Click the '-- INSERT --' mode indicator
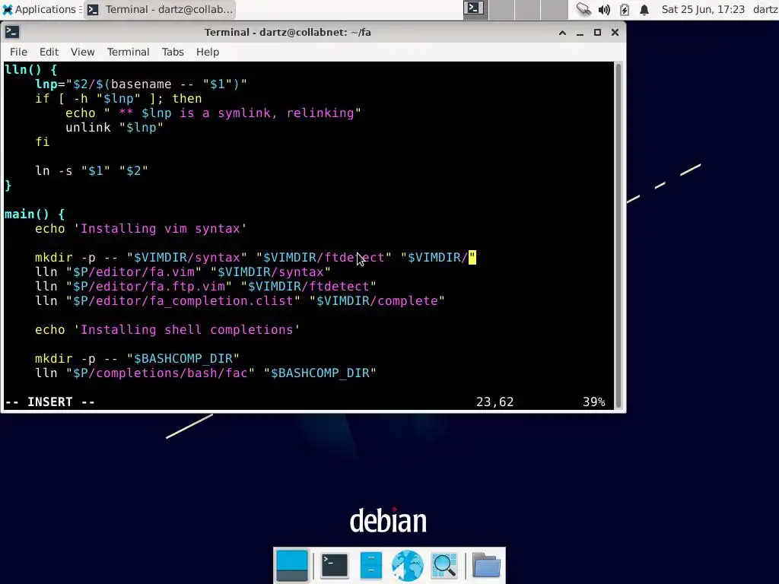This screenshot has width=779, height=584. coord(49,401)
